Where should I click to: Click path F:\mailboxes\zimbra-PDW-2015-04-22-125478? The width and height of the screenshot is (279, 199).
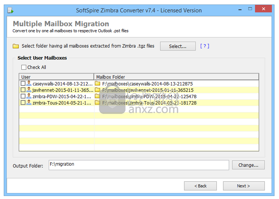click(x=149, y=97)
